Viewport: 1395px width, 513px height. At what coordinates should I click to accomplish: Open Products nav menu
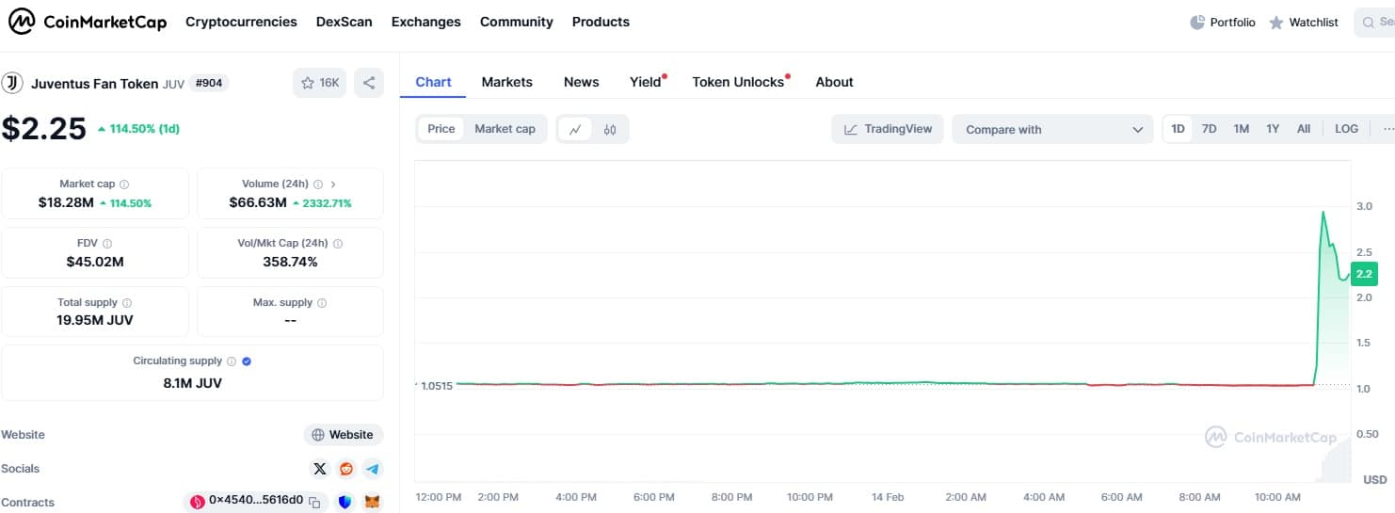pyautogui.click(x=601, y=22)
